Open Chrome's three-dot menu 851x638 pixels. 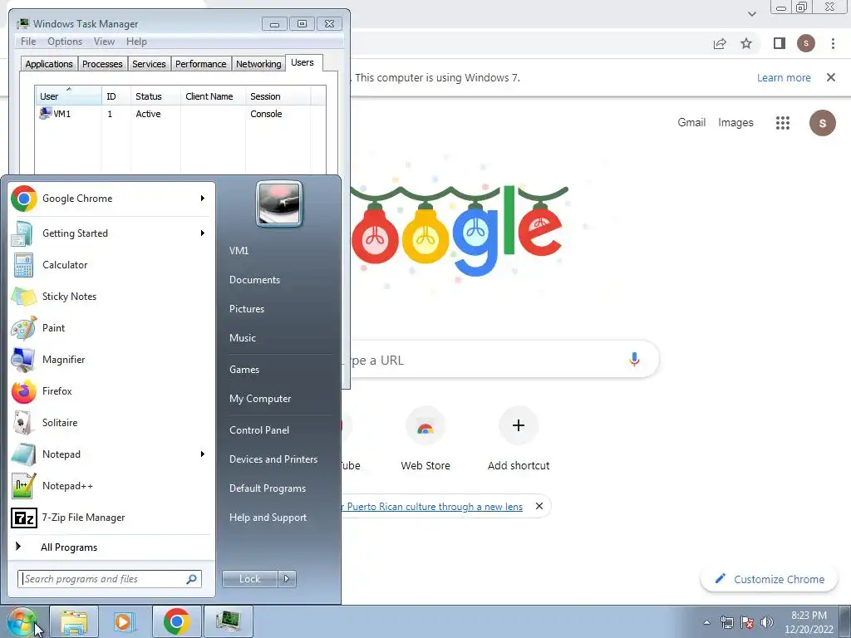[833, 43]
